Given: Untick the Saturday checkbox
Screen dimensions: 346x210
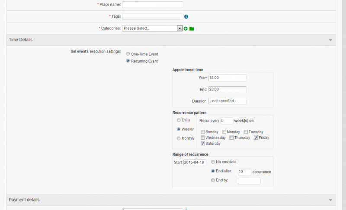Looking at the screenshot, I should [x=202, y=144].
